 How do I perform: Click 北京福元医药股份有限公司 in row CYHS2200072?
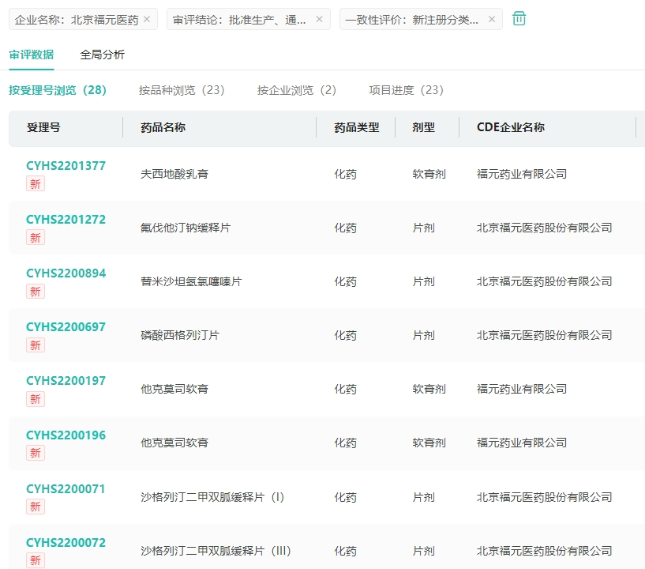click(545, 551)
